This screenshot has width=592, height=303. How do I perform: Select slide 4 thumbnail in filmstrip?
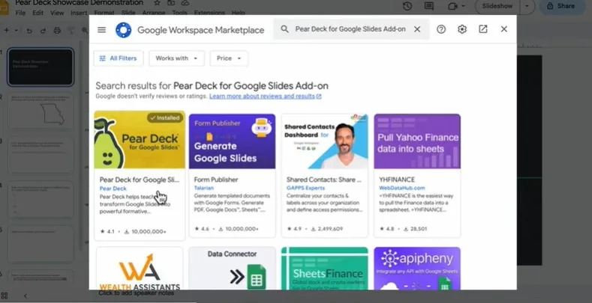click(41, 200)
